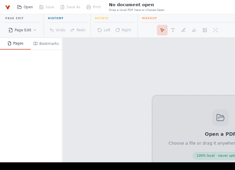Screen dimensions: 235x170
Task: Expand the Page Edit dropdown
Action: tap(22, 30)
